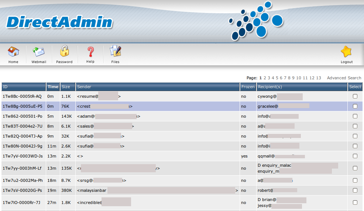Viewport: 364px width, 211px height.
Task: Select checkbox for message 1Tw7sV-00020G-Ps
Action: [x=355, y=190]
